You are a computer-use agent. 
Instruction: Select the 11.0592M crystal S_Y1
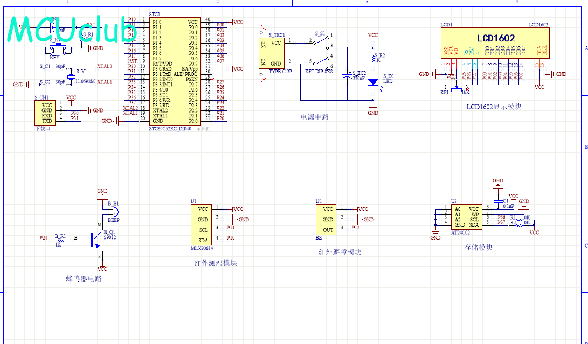point(71,77)
